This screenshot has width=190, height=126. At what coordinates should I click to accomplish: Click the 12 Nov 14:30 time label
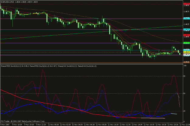[x=137, y=125]
